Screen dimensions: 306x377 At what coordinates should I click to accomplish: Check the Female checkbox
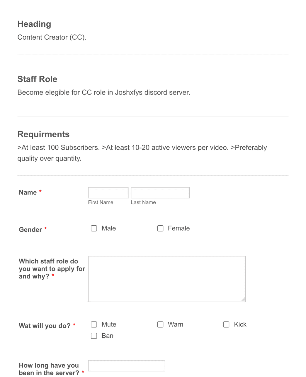pos(160,228)
